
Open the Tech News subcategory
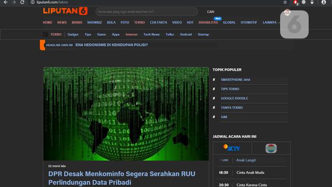pos(151,35)
